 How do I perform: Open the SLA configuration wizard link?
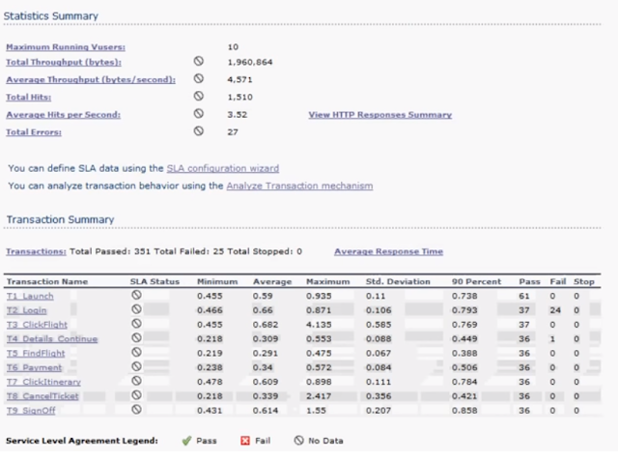click(x=223, y=168)
